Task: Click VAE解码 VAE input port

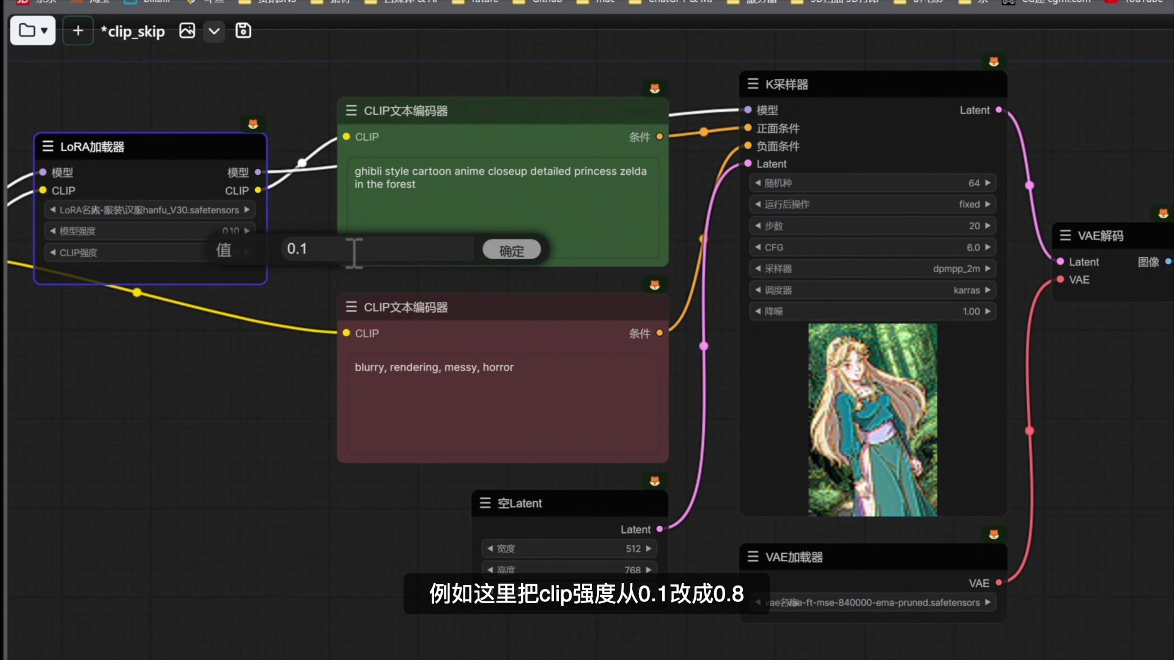Action: point(1060,279)
